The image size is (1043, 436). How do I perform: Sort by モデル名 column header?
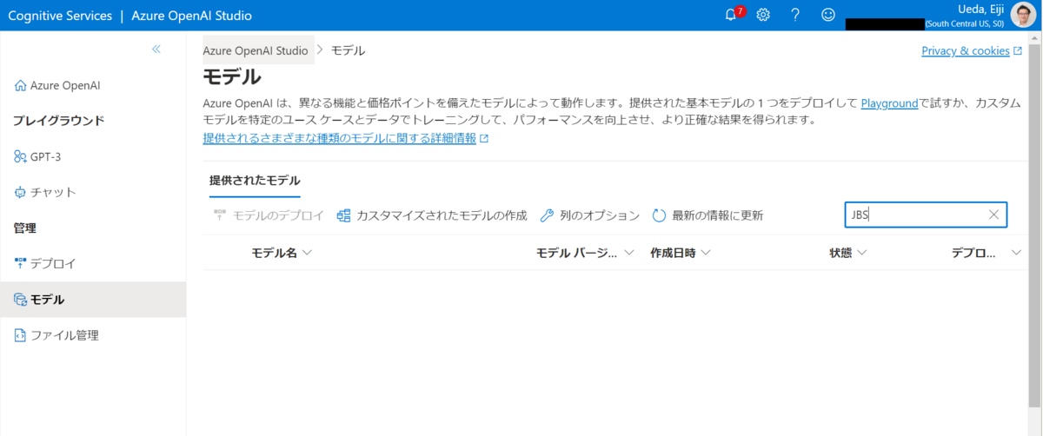(282, 253)
